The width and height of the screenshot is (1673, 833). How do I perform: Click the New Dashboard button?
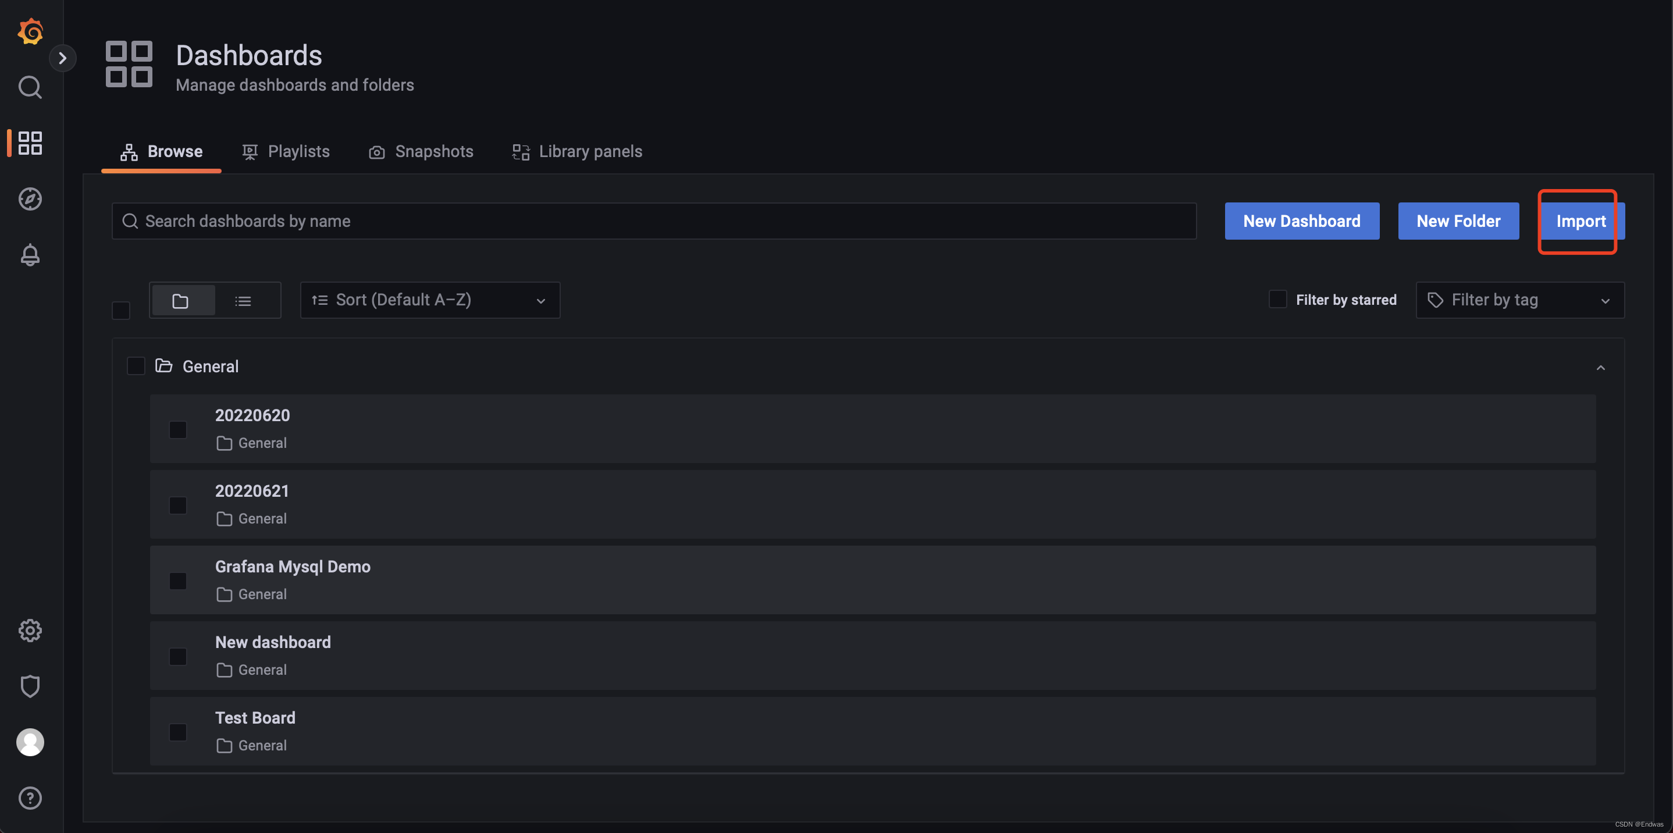tap(1301, 222)
